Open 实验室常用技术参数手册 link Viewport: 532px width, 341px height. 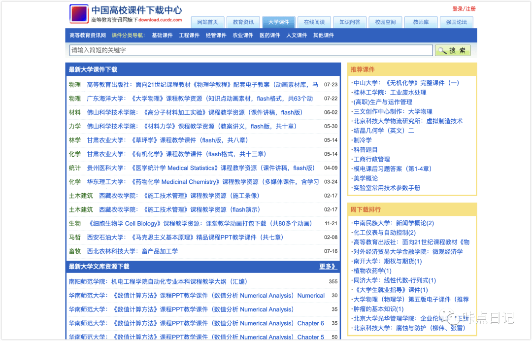387,188
